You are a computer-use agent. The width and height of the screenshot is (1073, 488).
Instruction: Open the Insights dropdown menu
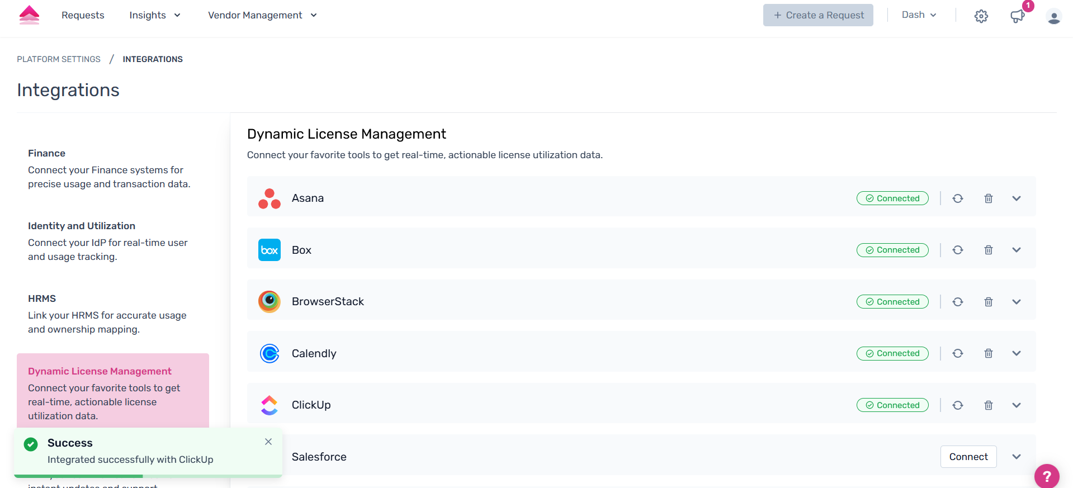pos(155,15)
